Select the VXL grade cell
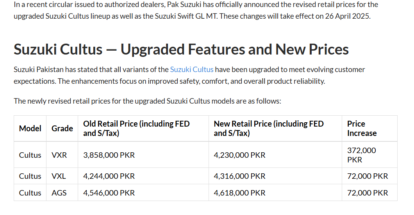Screen dimensions: 414x215 click(62, 176)
